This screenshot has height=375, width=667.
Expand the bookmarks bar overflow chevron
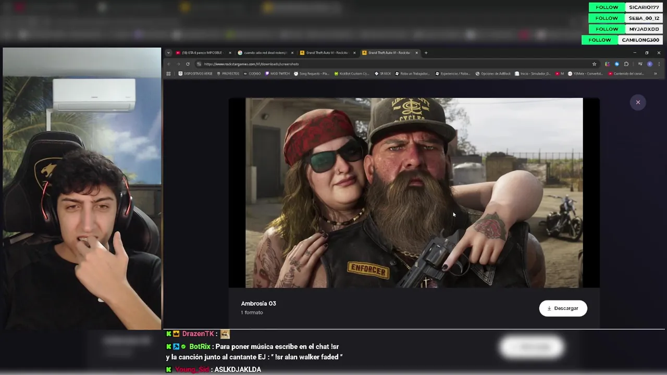click(655, 73)
